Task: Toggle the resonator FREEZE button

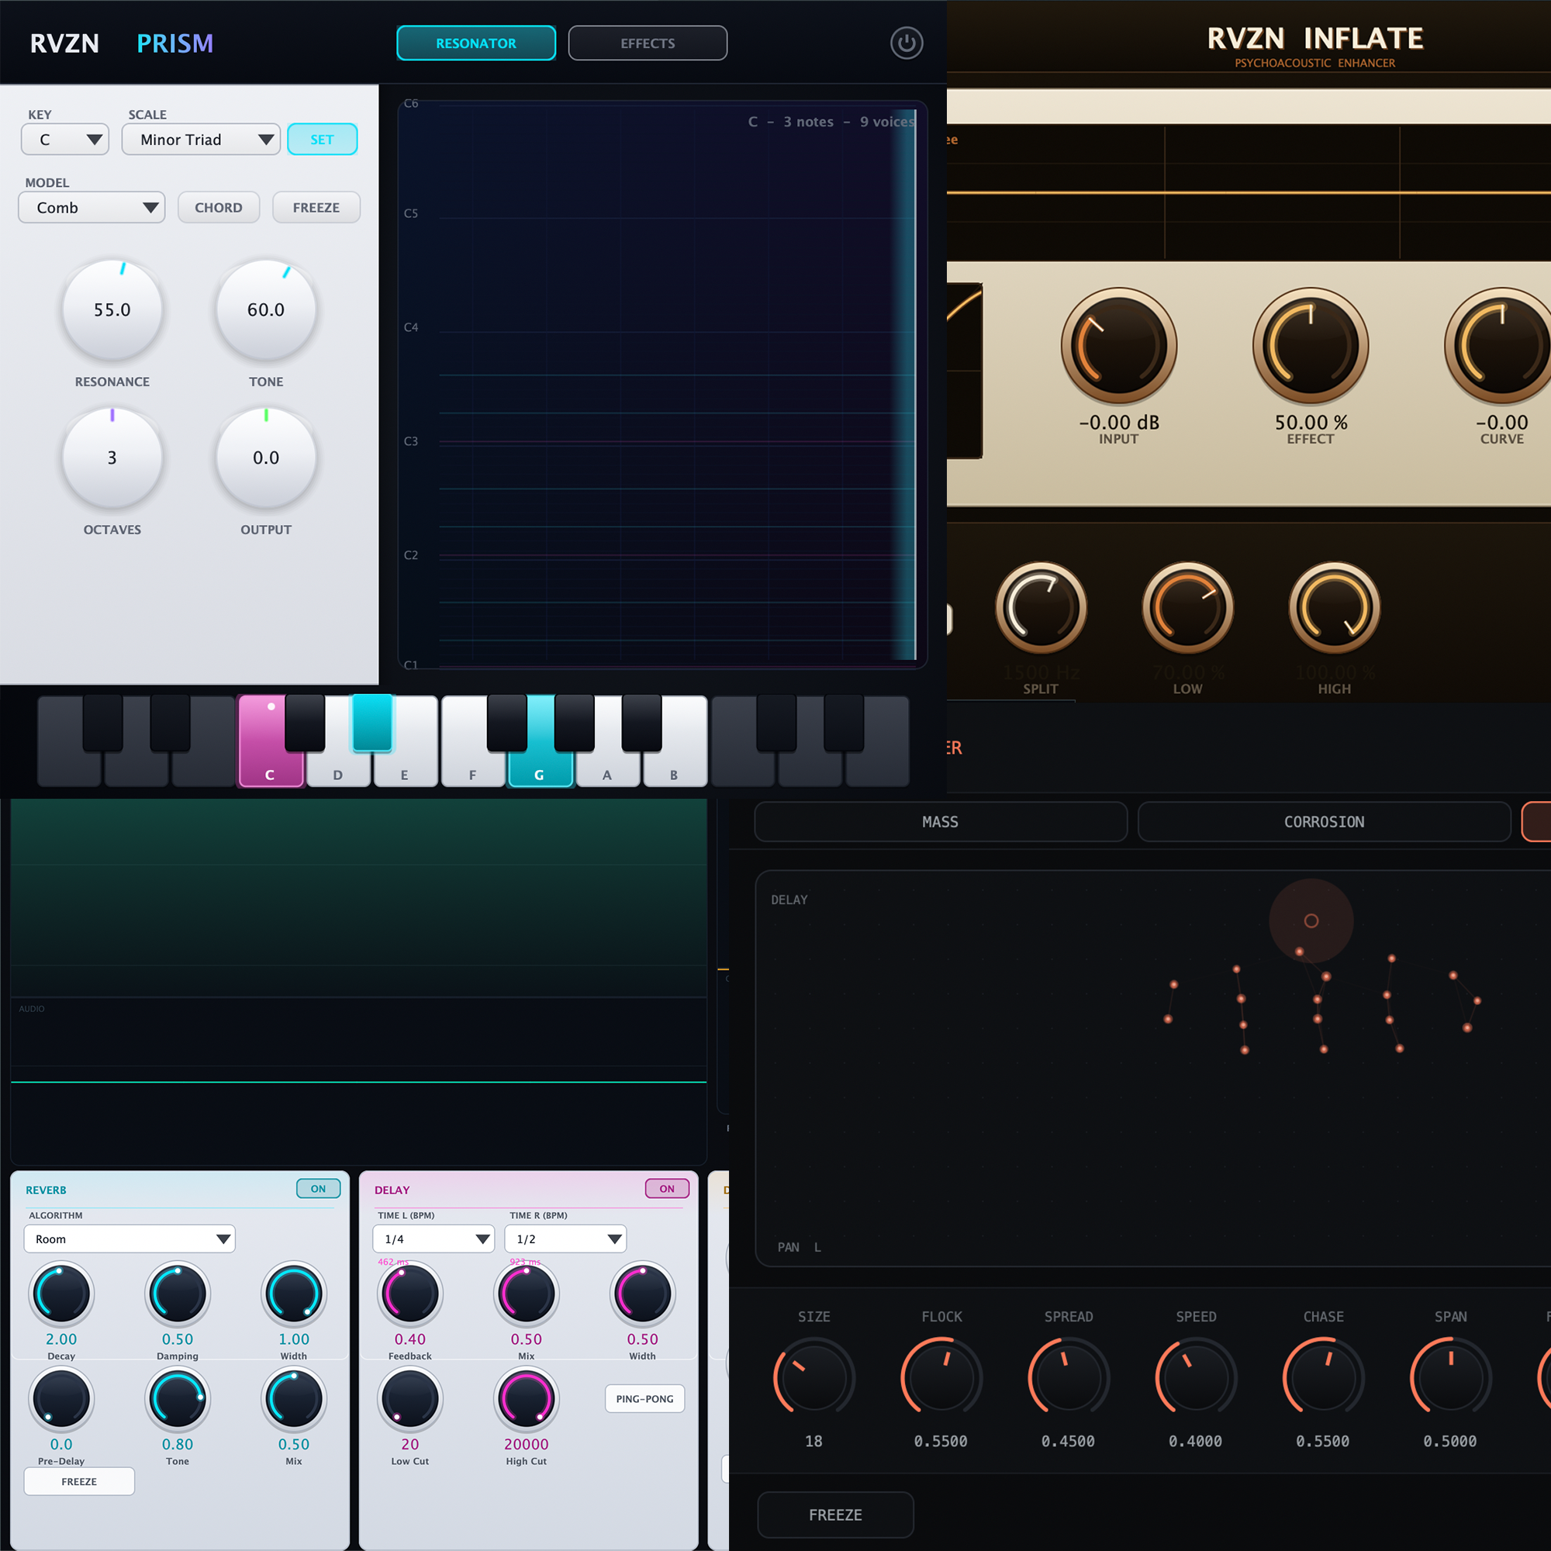Action: (x=316, y=208)
